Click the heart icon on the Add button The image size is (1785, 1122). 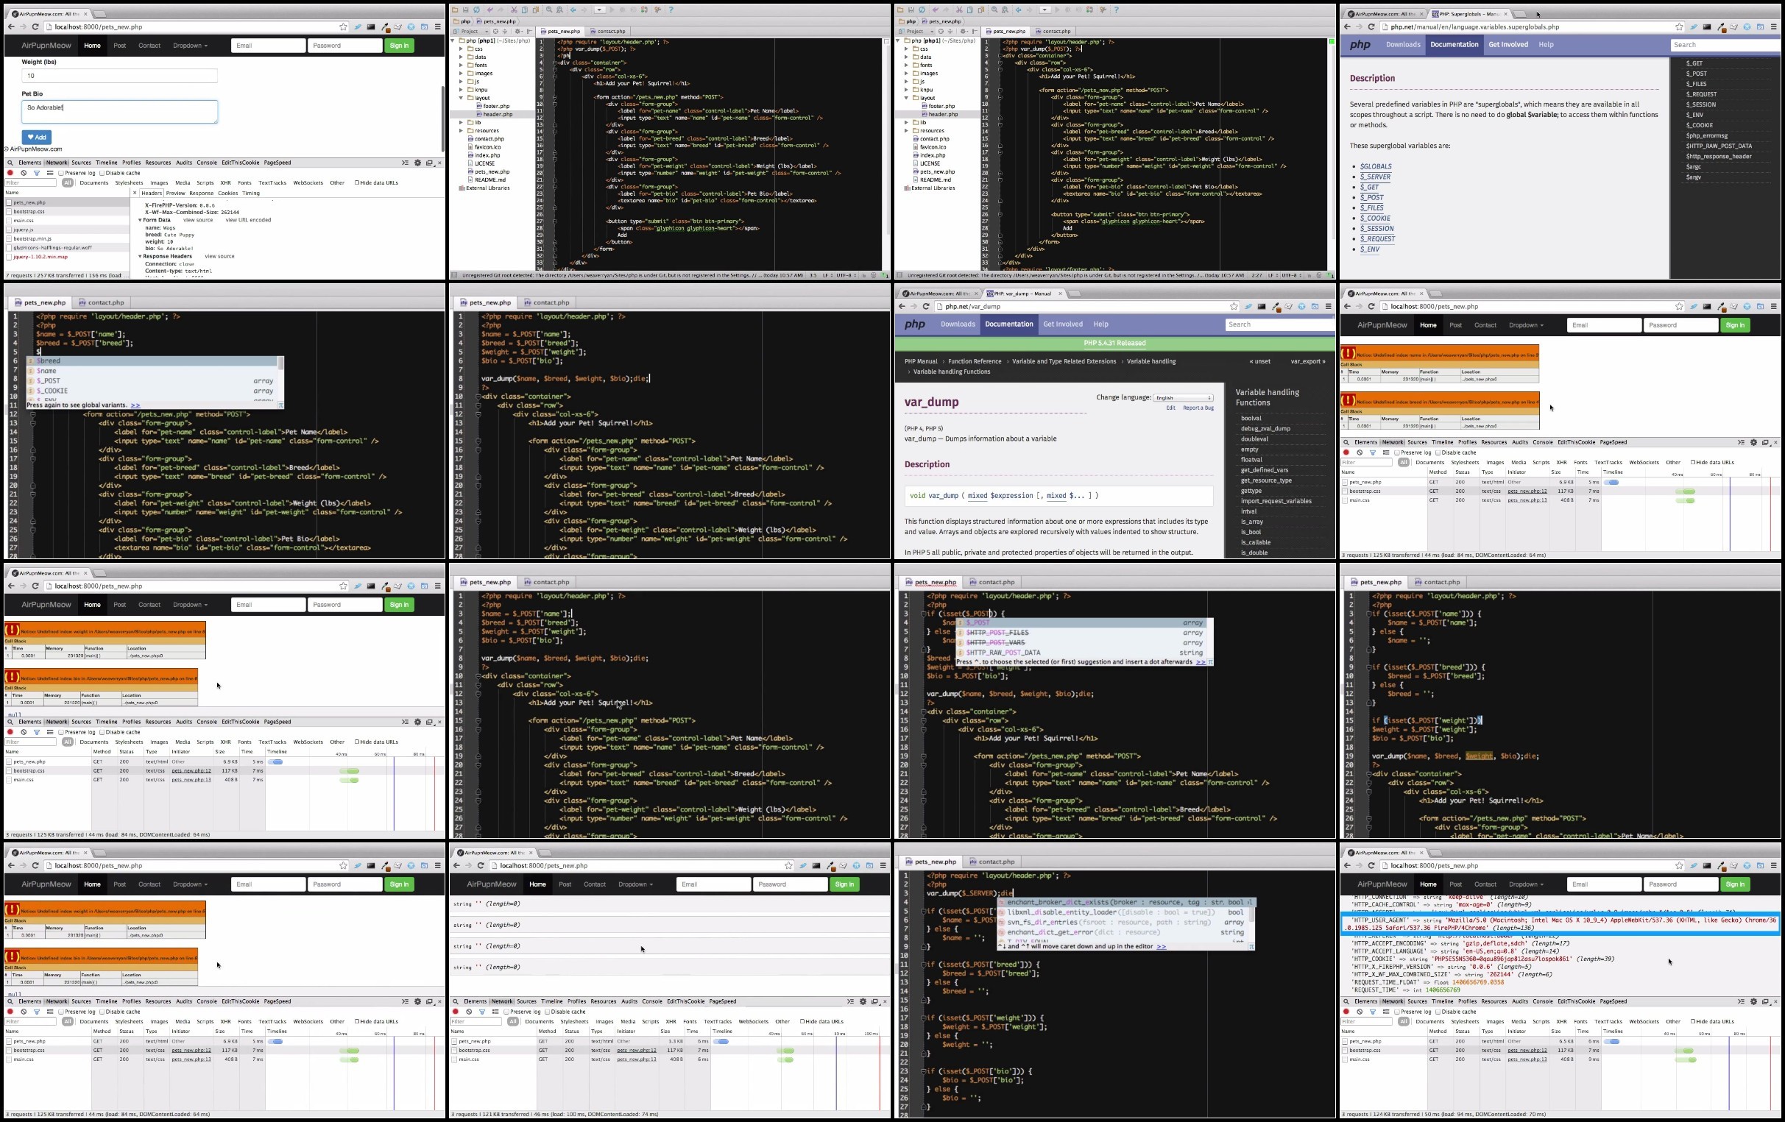pos(29,137)
